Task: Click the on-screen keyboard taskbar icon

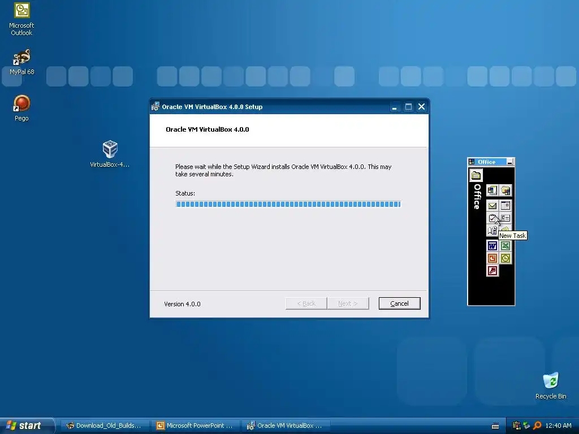Action: pos(495,426)
